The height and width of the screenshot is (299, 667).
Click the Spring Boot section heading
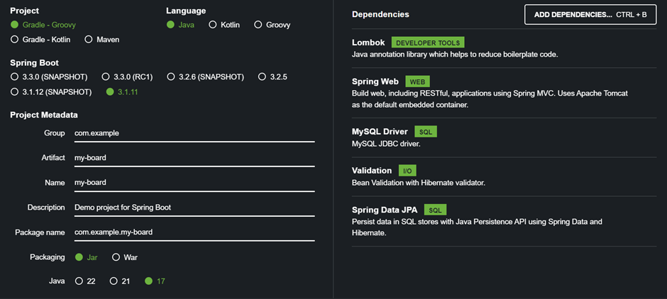pos(35,63)
